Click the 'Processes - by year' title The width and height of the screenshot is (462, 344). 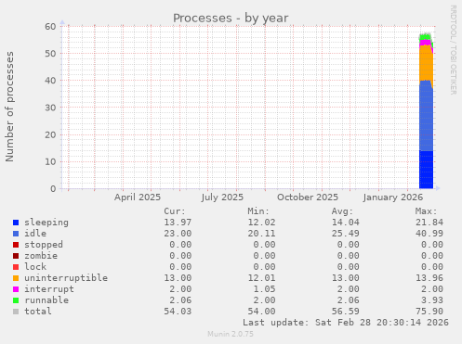[231, 19]
